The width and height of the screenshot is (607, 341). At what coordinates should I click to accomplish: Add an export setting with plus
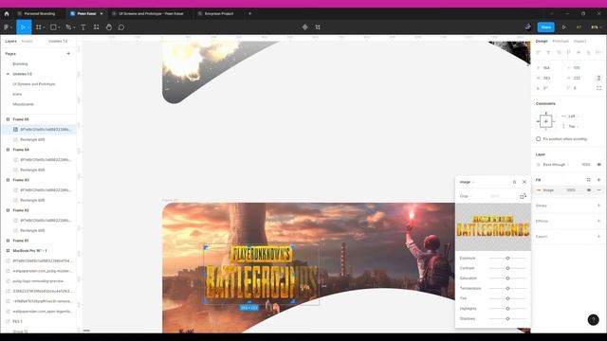pos(598,236)
